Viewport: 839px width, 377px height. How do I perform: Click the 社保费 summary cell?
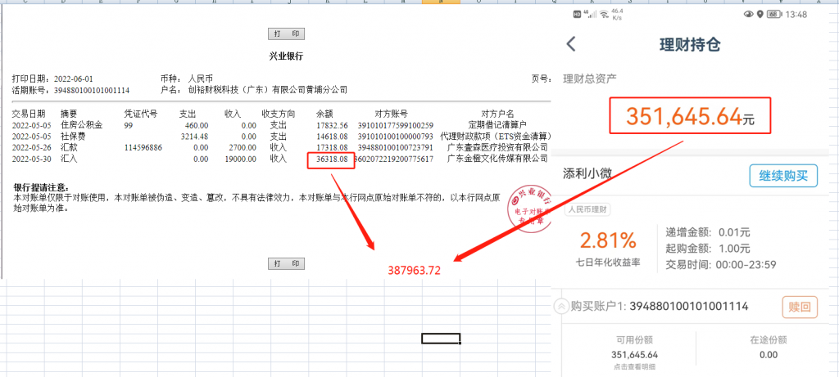[x=73, y=137]
